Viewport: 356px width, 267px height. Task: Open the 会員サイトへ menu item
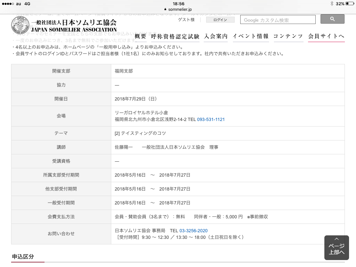tap(326, 36)
